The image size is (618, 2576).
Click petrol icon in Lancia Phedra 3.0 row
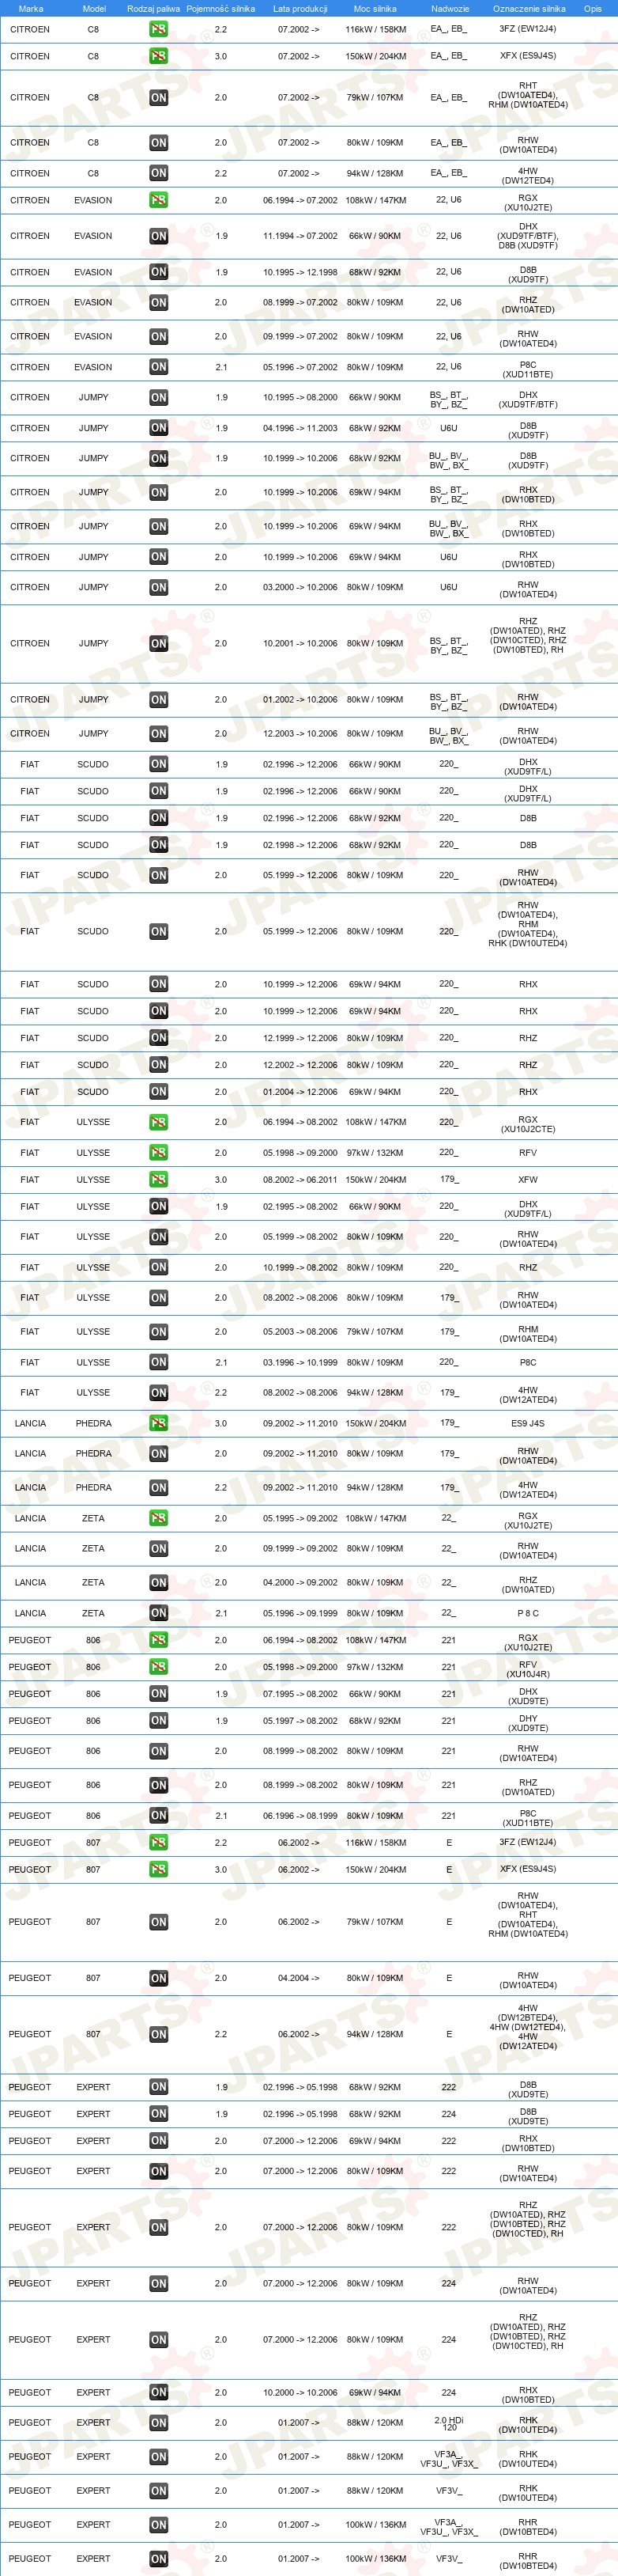point(158,1423)
